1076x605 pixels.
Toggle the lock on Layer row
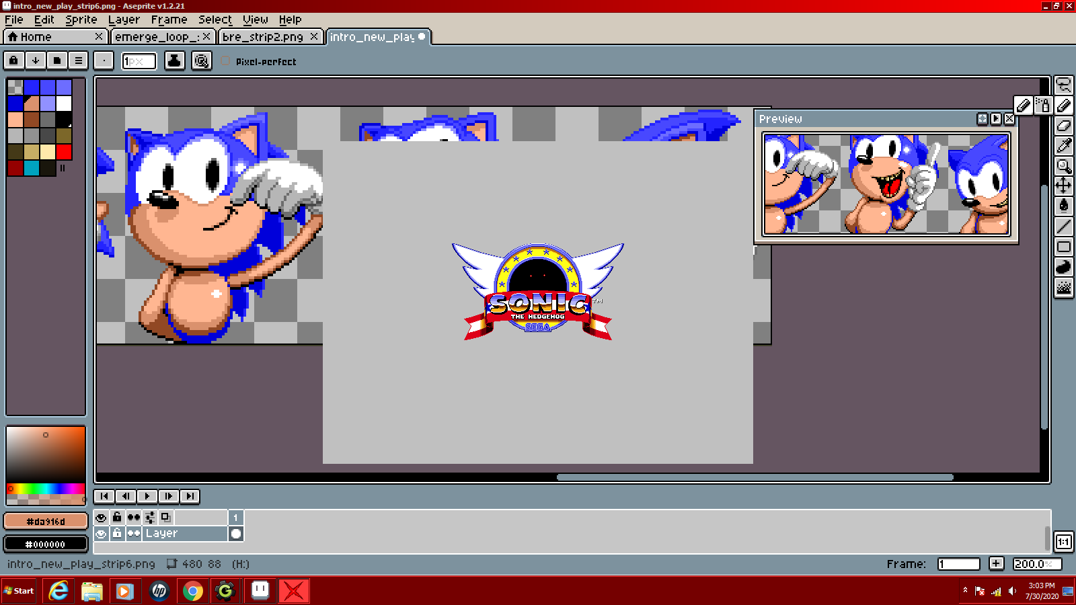coord(117,533)
